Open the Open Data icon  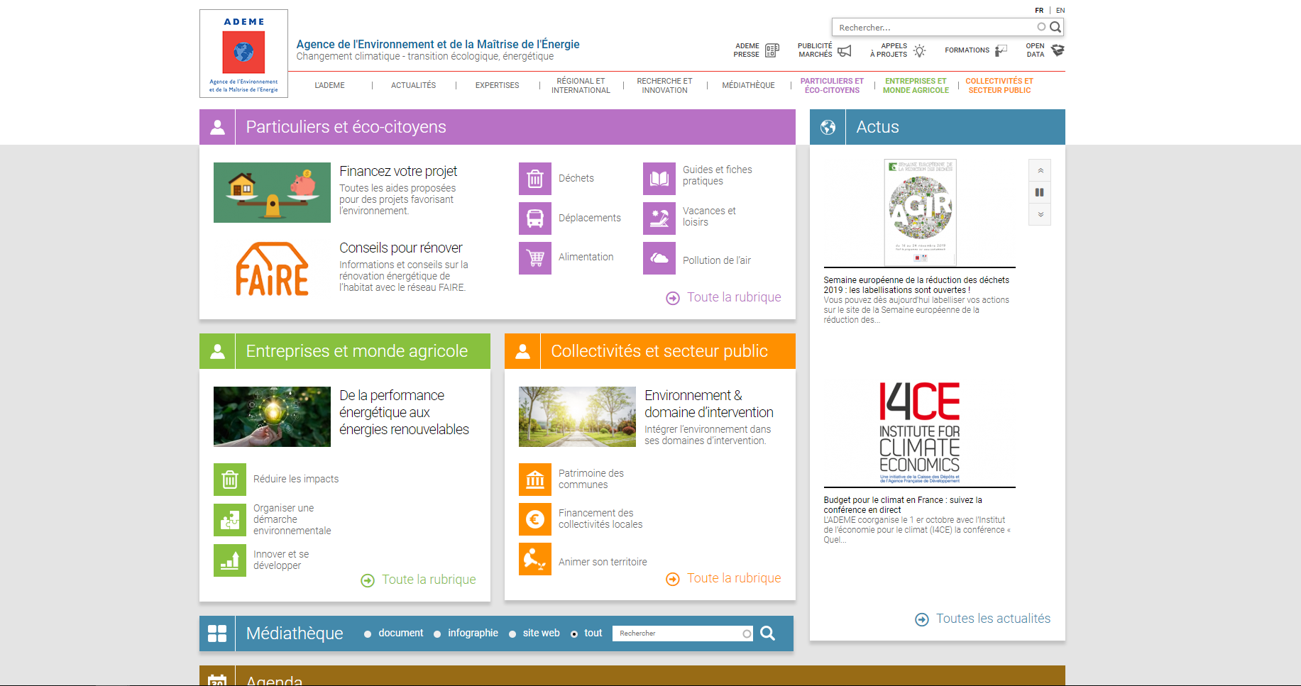tap(1058, 50)
